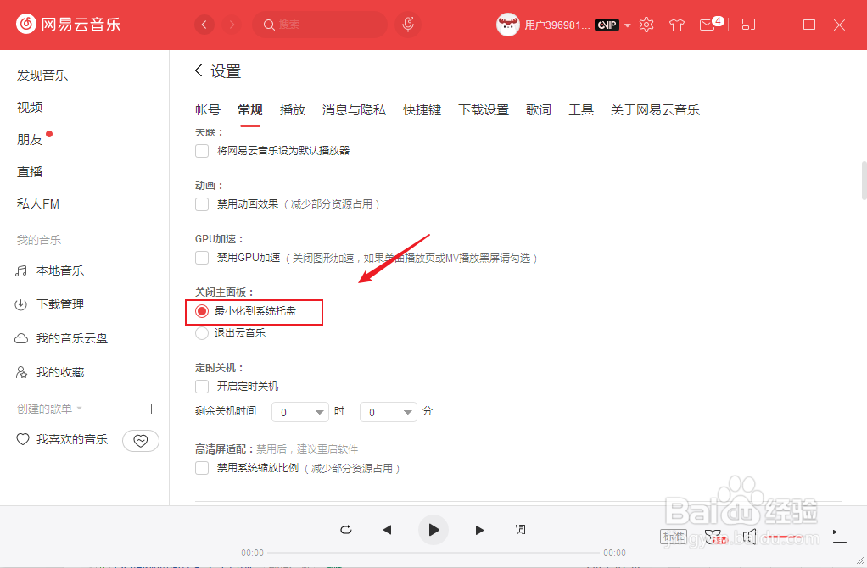Check 禁用动画效果 checkbox

click(202, 204)
